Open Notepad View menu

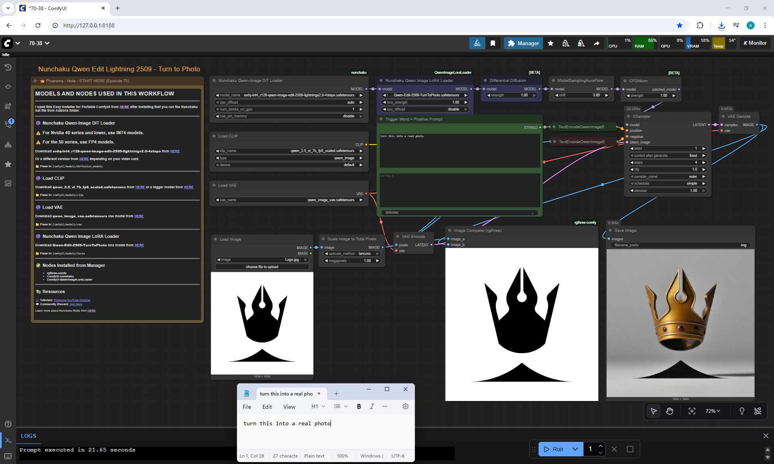(x=289, y=407)
